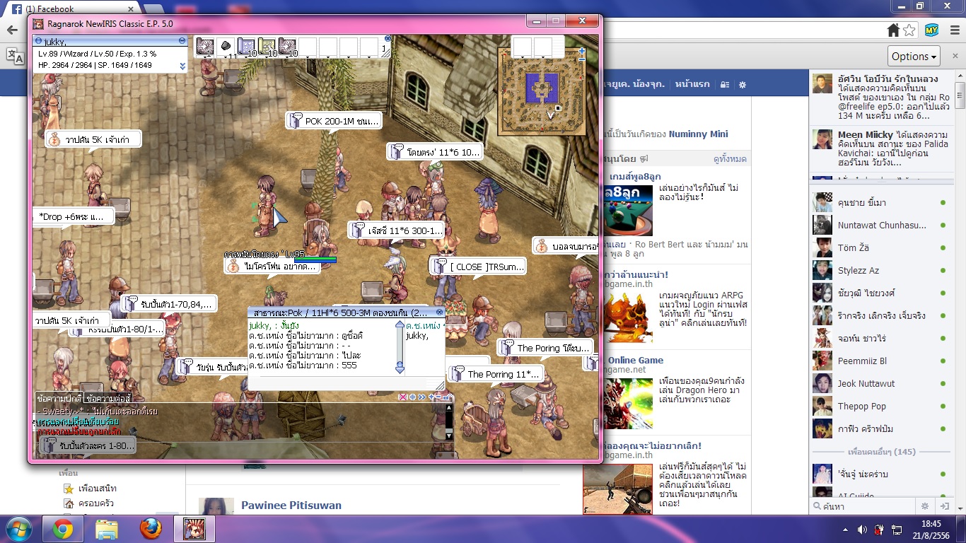966x543 pixels.
Task: Open the [ CLOSE ]TRSum chat room
Action: click(x=479, y=267)
